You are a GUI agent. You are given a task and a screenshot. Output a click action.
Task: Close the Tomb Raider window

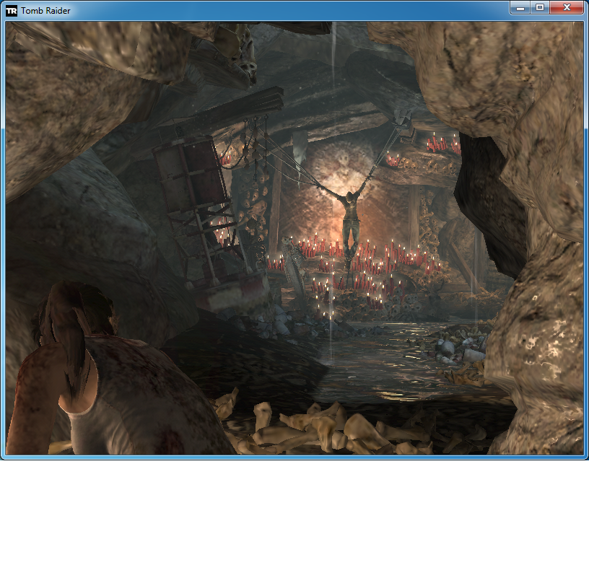coord(567,7)
